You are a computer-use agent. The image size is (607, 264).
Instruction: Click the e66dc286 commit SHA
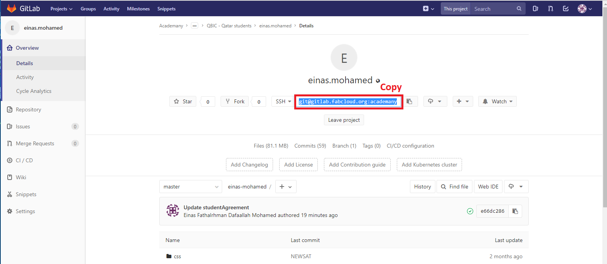[x=492, y=211]
